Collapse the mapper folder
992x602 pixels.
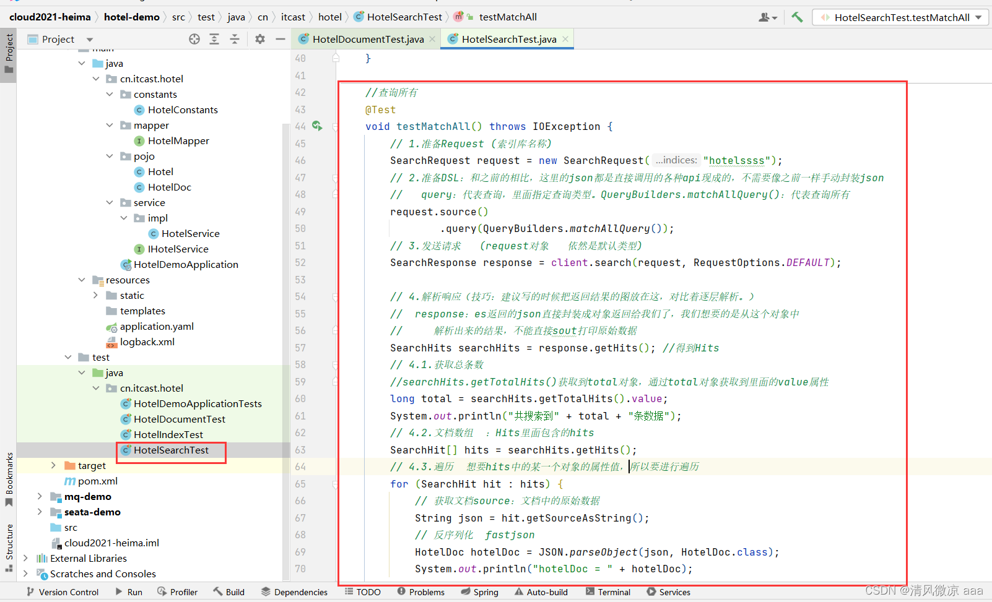[x=110, y=125]
